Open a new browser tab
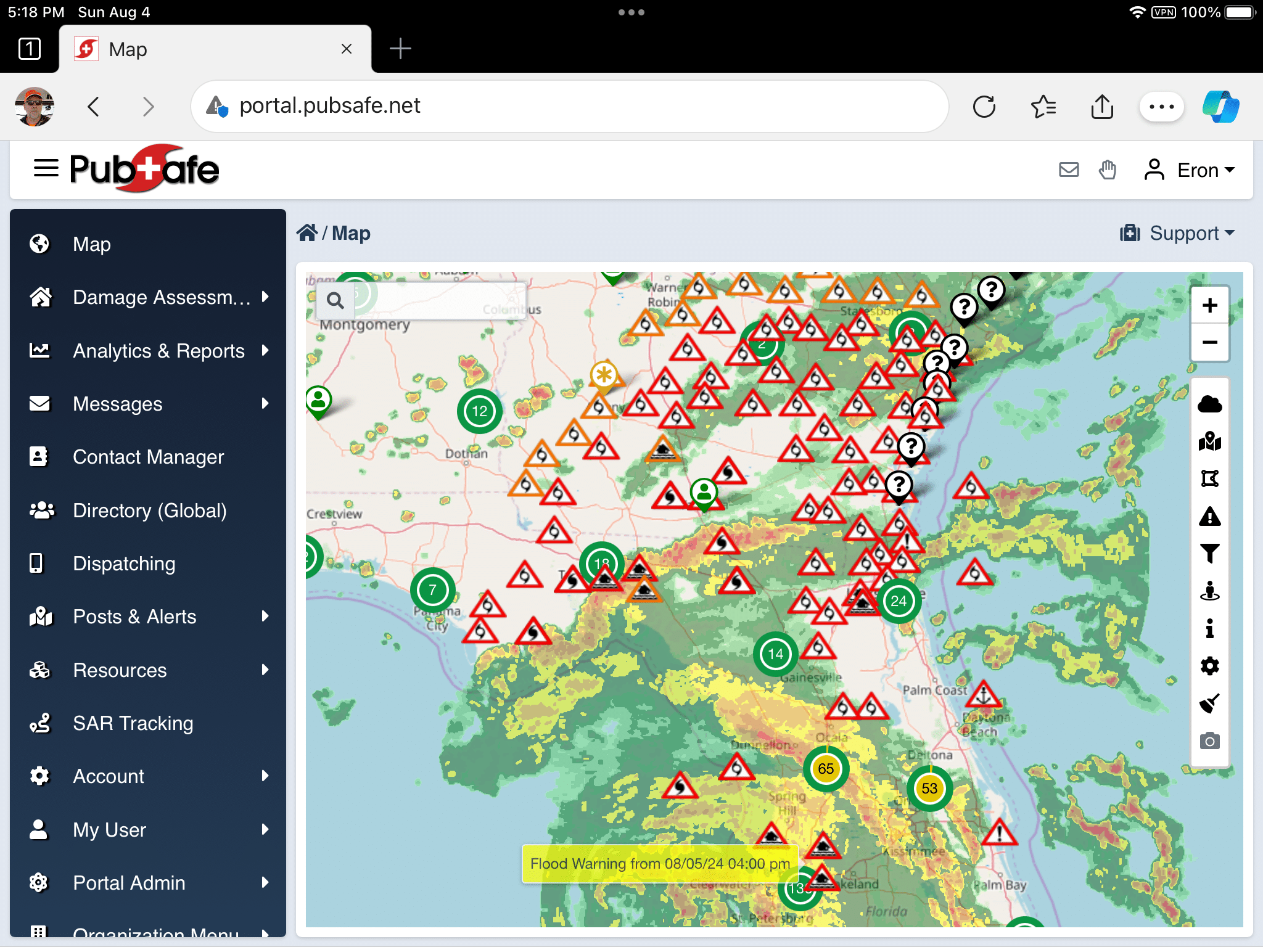This screenshot has width=1263, height=947. [x=400, y=49]
